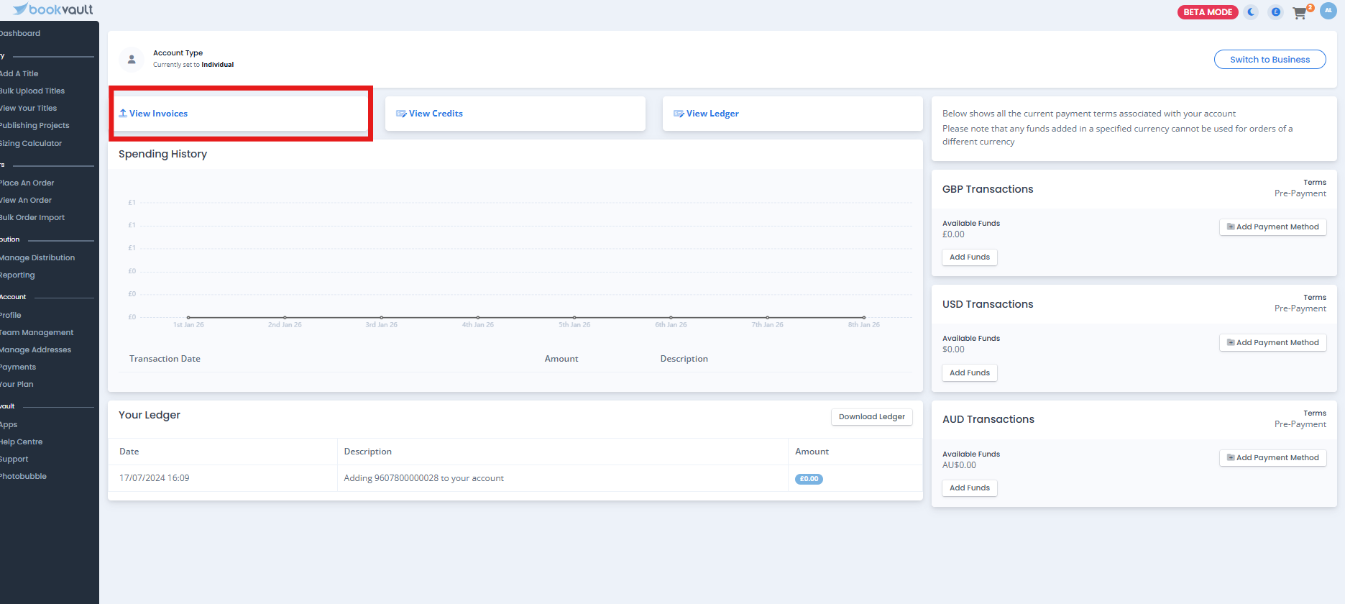Click the Bookvault logo
This screenshot has height=604, width=1345.
point(53,9)
